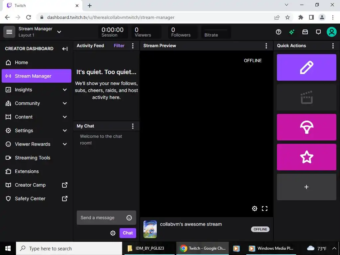340x255 pixels.
Task: Open the Stream Preview three-dot menu
Action: pyautogui.click(x=266, y=46)
